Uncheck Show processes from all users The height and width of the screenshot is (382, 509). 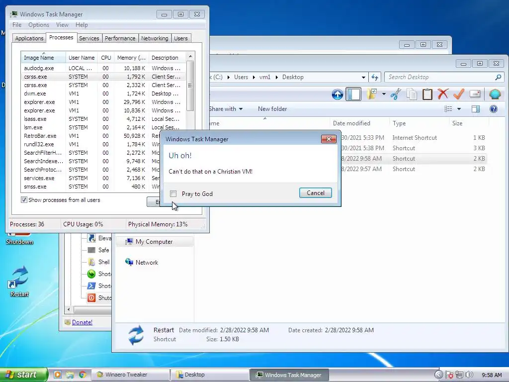tap(24, 200)
